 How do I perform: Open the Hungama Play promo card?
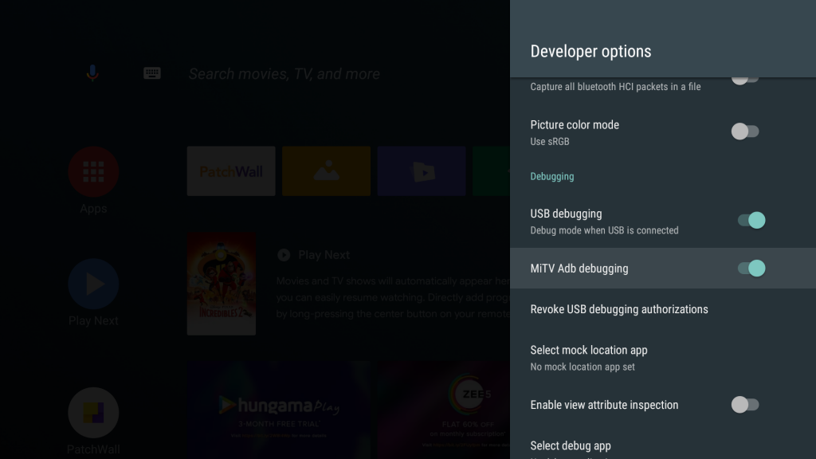278,410
